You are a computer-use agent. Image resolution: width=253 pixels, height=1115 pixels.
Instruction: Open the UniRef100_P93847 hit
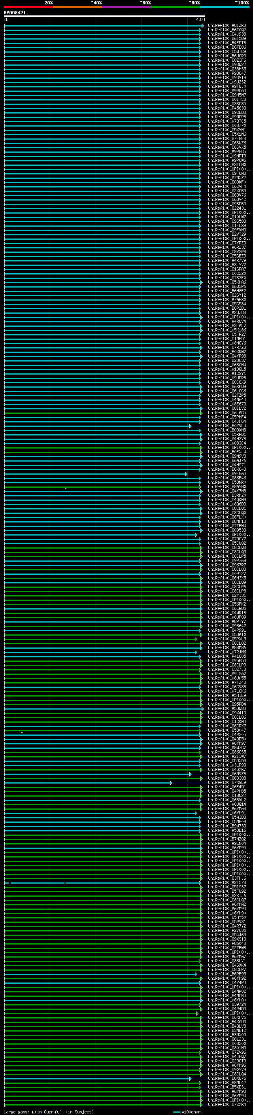[227, 74]
